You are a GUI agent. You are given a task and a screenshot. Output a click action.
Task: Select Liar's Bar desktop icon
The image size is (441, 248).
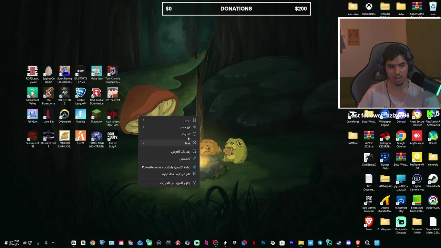(49, 116)
